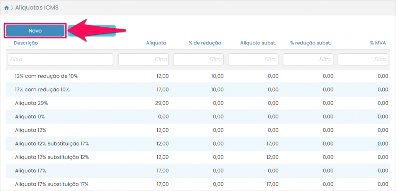Screen dimensions: 396x191
Task: Focus the % de redução filter field
Action: 199,59
